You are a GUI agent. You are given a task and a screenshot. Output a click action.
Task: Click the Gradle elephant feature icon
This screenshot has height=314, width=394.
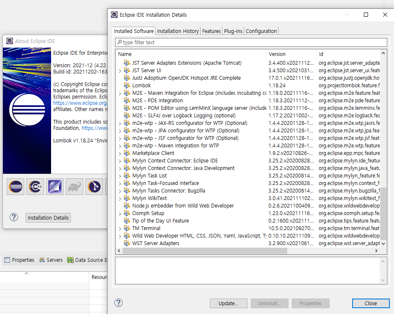[x=75, y=187]
